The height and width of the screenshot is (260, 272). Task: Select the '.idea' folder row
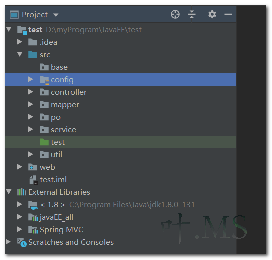[120, 42]
